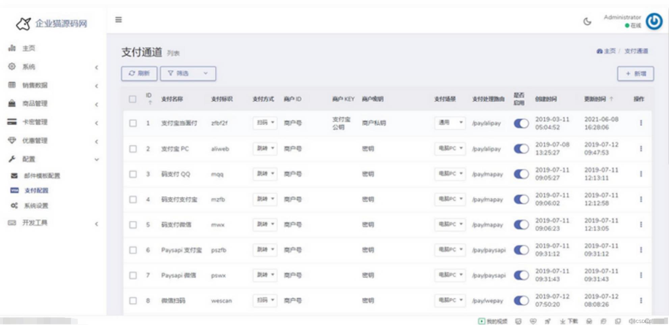Open row 6 three-dot actions menu
The width and height of the screenshot is (669, 325).
coord(641,250)
